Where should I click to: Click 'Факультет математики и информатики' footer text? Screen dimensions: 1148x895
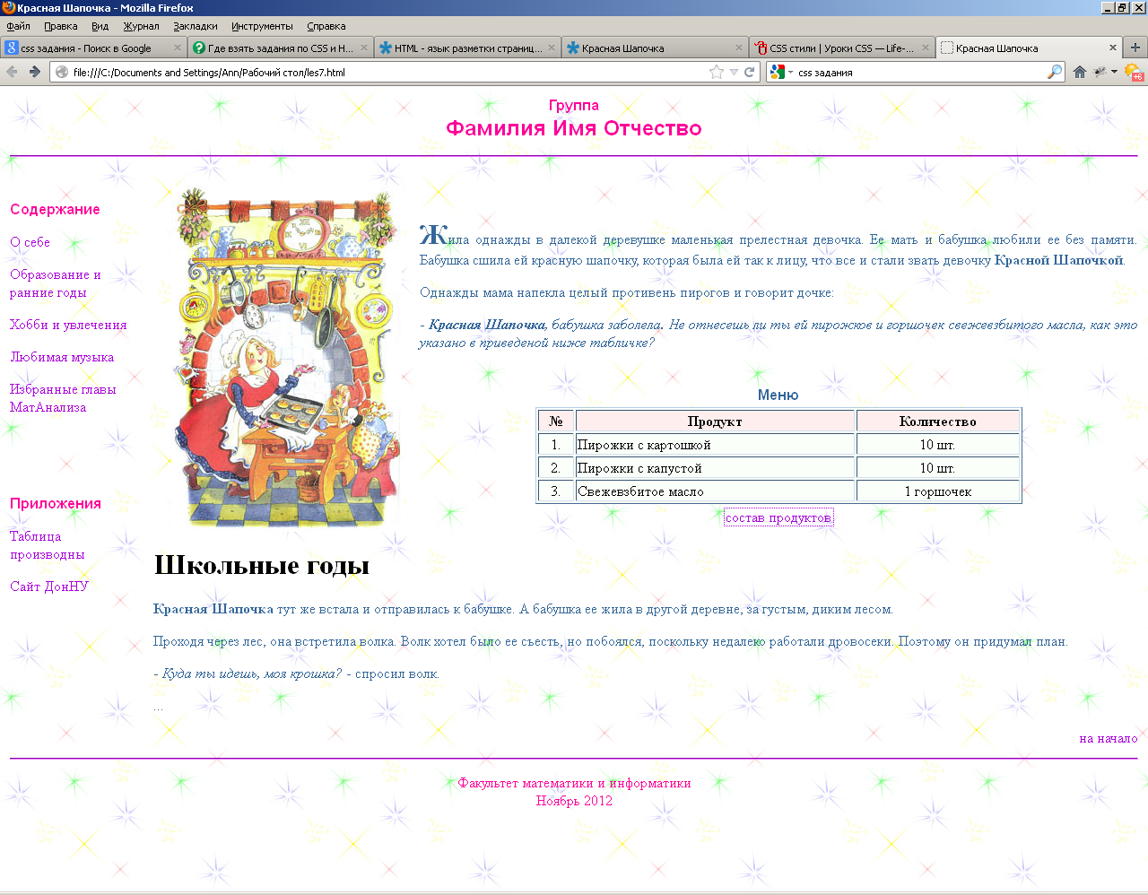pos(574,783)
